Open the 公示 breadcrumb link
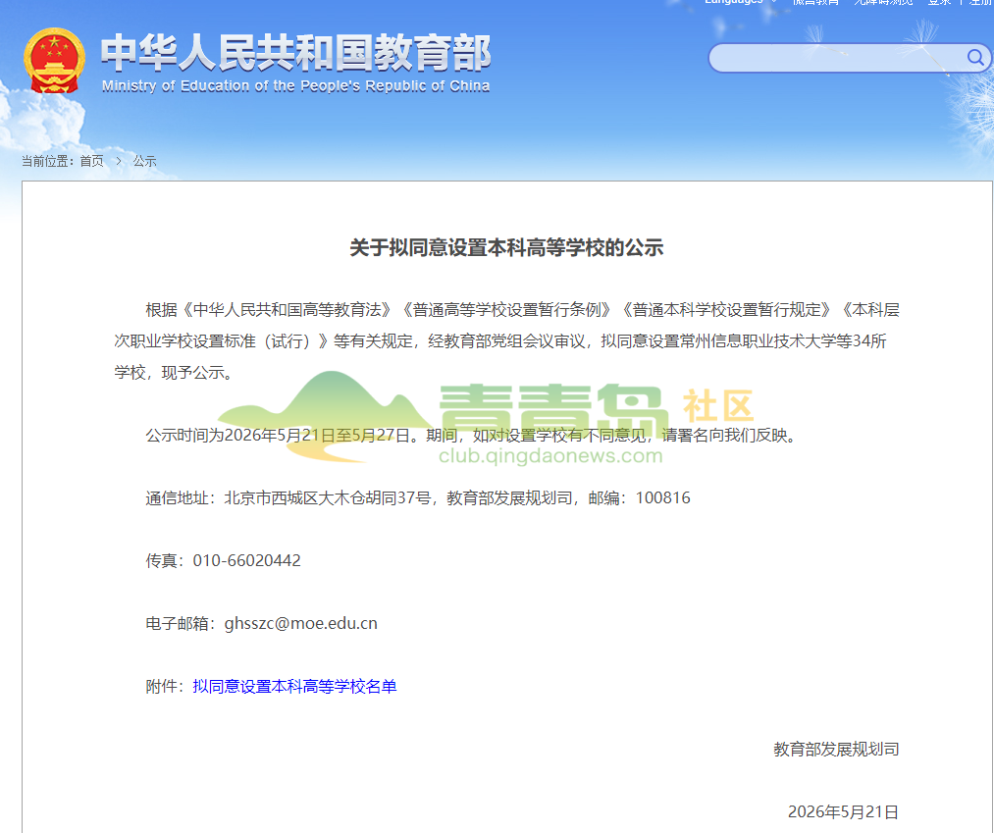Viewport: 994px width, 833px height. 144,161
